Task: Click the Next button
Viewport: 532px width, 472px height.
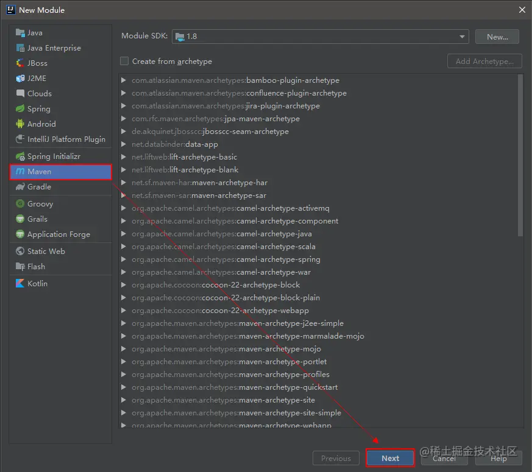Action: pyautogui.click(x=390, y=458)
